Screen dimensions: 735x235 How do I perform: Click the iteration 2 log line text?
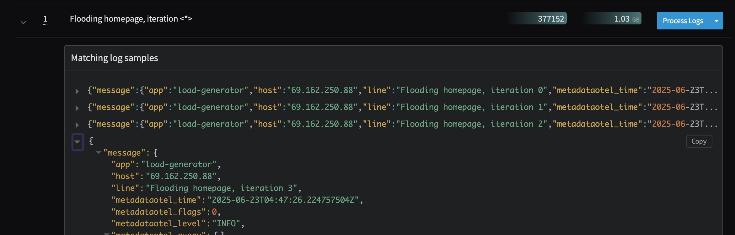pyautogui.click(x=402, y=124)
